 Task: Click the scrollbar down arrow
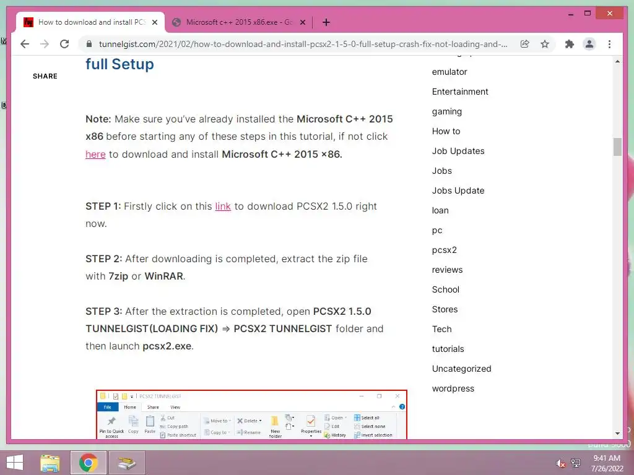pos(617,434)
